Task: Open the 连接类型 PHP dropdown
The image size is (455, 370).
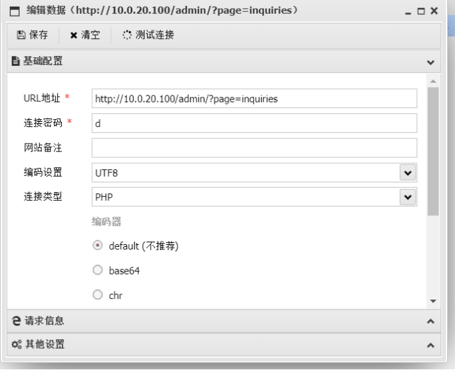Action: pos(408,197)
